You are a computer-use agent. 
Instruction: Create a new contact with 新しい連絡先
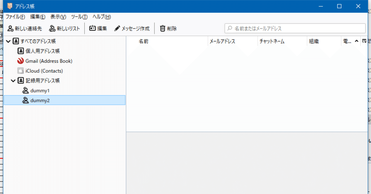25,28
